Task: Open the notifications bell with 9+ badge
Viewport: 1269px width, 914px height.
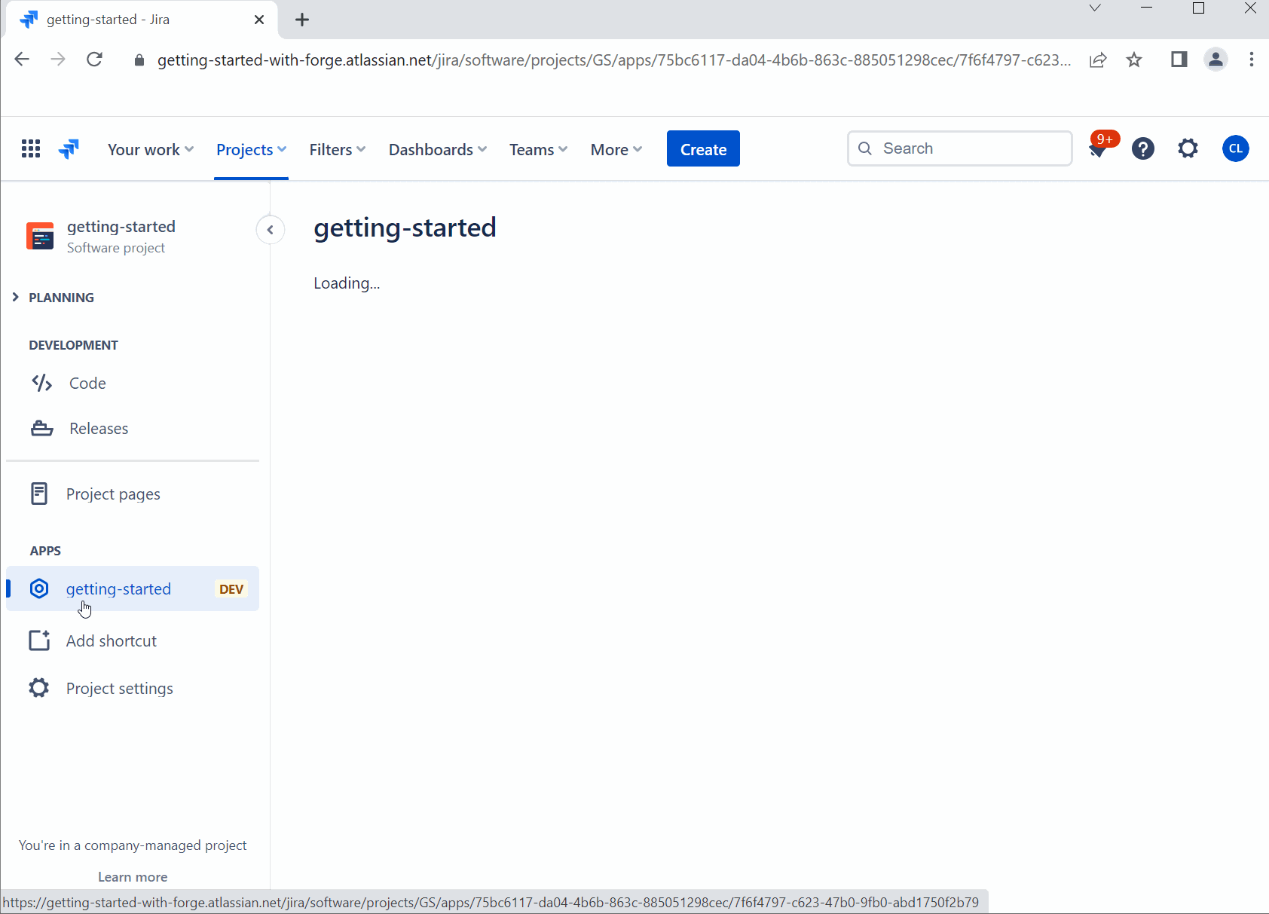Action: [x=1097, y=148]
